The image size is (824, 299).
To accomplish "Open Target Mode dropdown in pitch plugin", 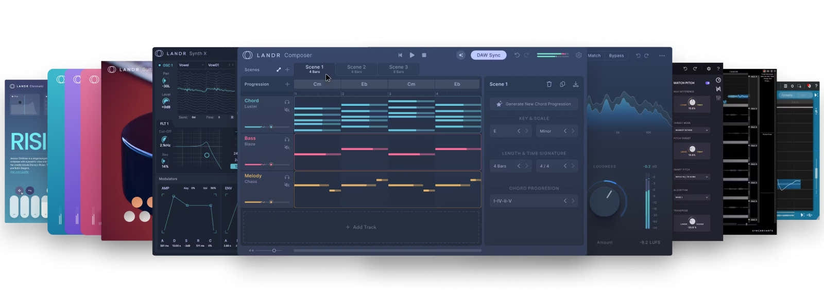I will click(x=692, y=130).
